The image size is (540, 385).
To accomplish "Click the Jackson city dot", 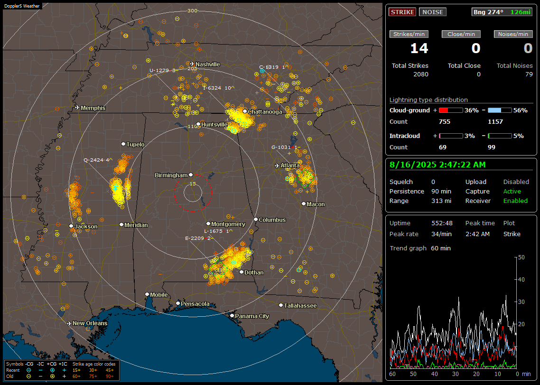I will pos(71,226).
